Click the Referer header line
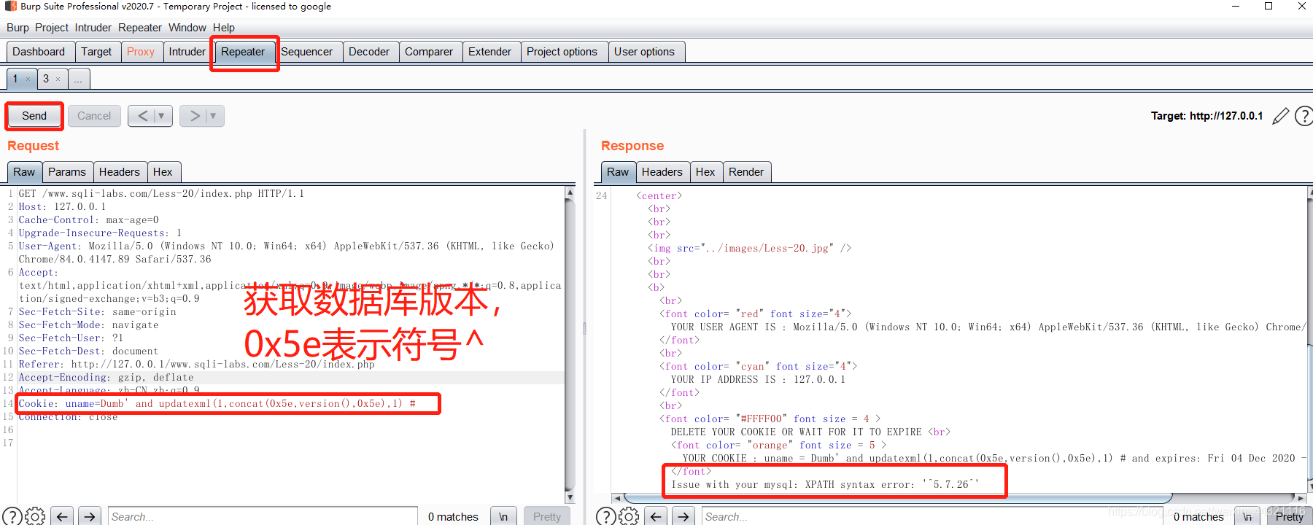 [x=196, y=364]
